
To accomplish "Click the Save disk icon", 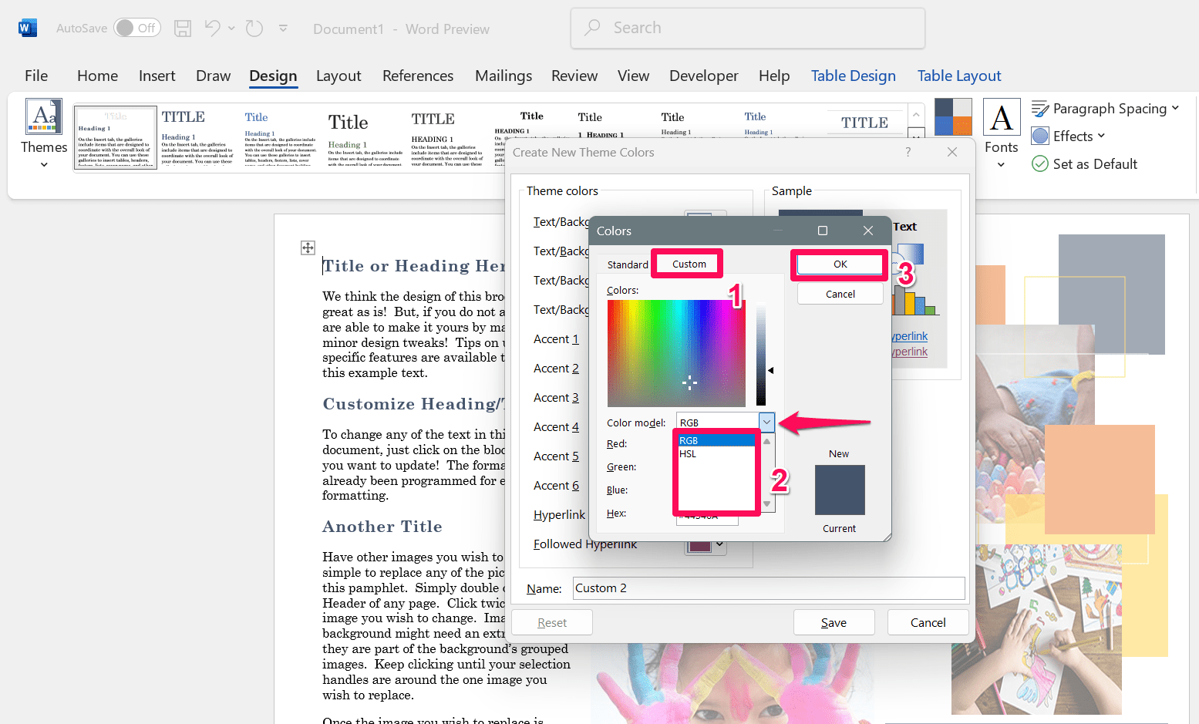I will [183, 29].
